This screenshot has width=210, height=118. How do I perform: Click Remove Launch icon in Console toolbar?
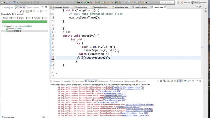[161, 81]
